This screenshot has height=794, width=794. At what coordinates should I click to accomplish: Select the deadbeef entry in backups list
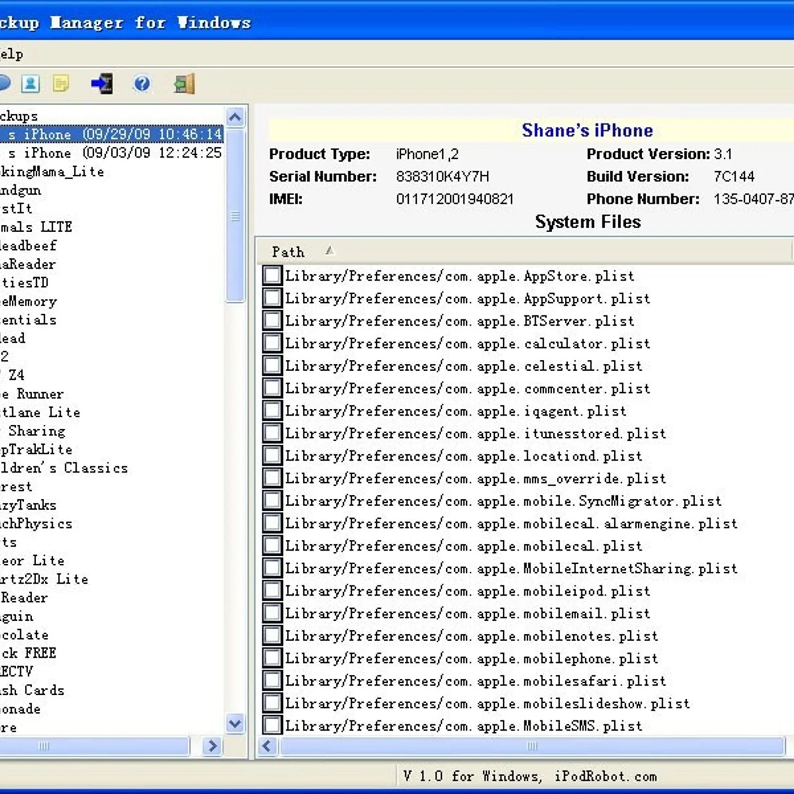[x=28, y=245]
